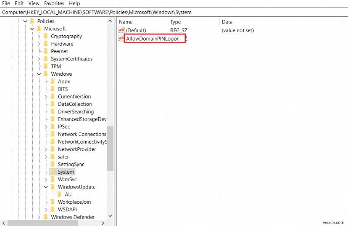Click the Cryptography folder icon
The width and height of the screenshot is (348, 226).
[46, 36]
